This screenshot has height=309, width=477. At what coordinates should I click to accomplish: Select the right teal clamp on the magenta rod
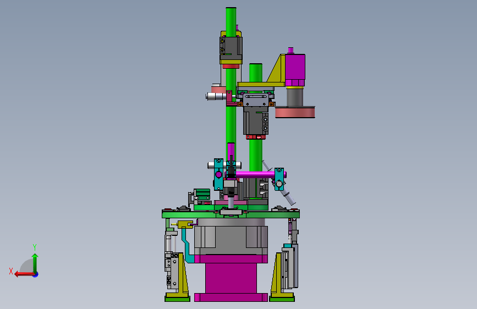(x=279, y=179)
